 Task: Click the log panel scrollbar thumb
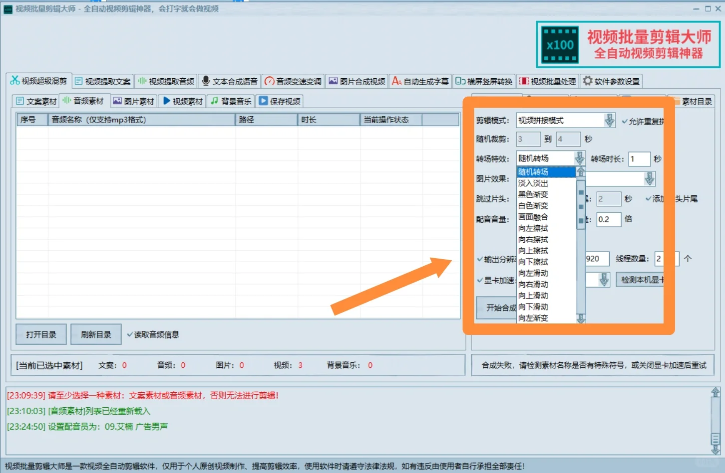click(x=716, y=439)
